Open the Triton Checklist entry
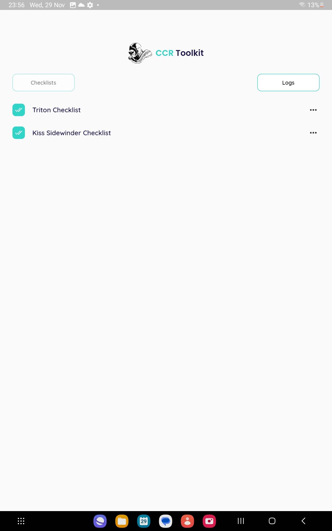Viewport: 332px width, 531px height. (x=56, y=110)
